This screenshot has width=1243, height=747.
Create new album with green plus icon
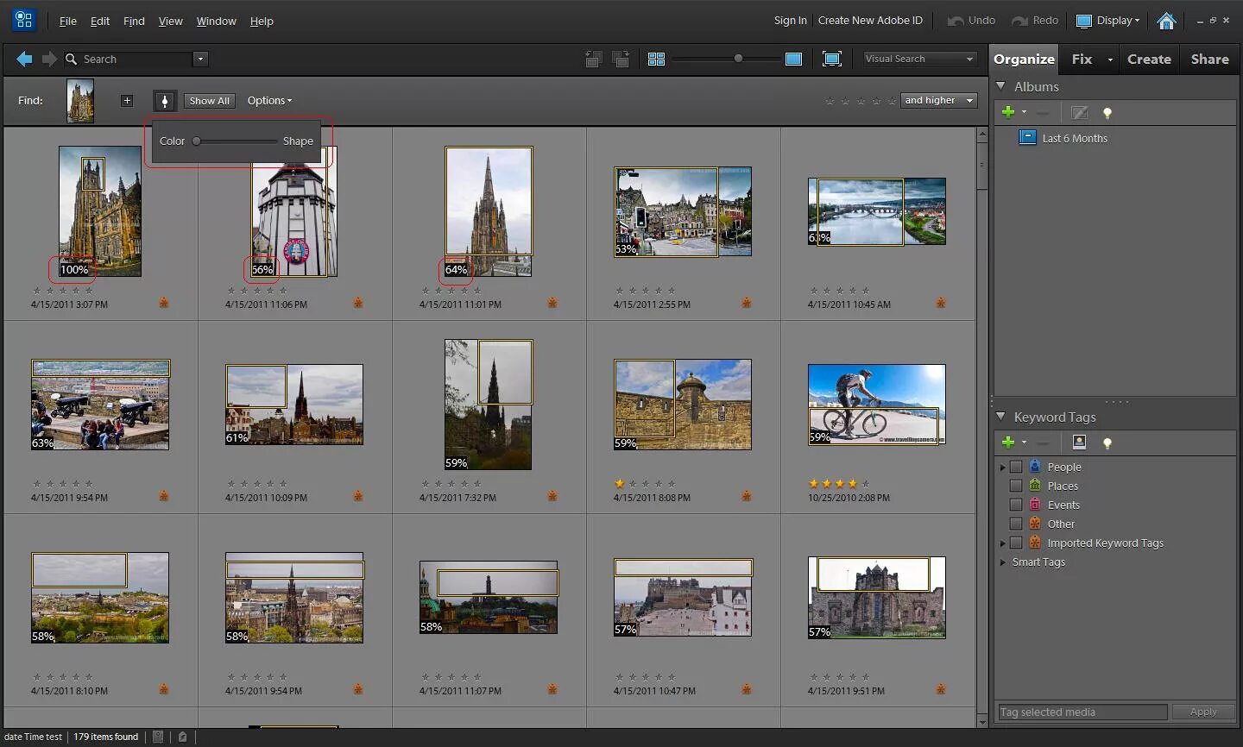pyautogui.click(x=1007, y=112)
